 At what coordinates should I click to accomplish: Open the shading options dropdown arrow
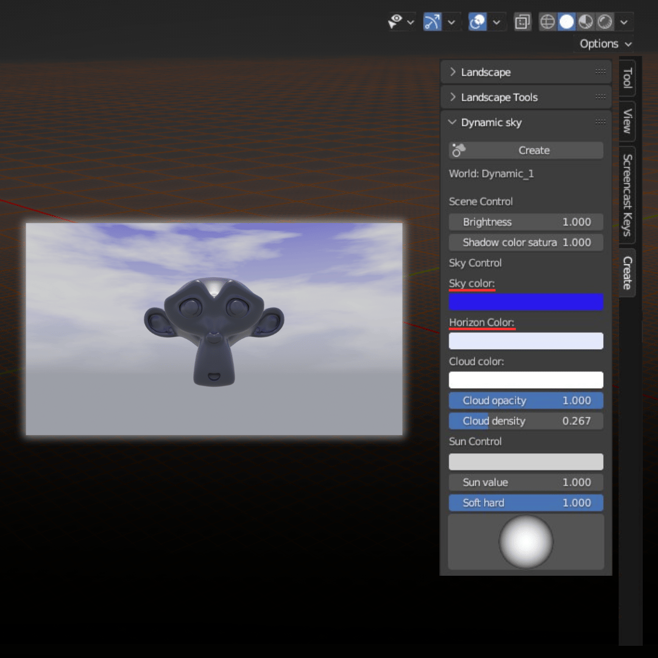[624, 23]
